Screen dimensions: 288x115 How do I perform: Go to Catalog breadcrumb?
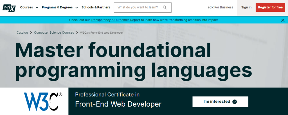pos(22,33)
